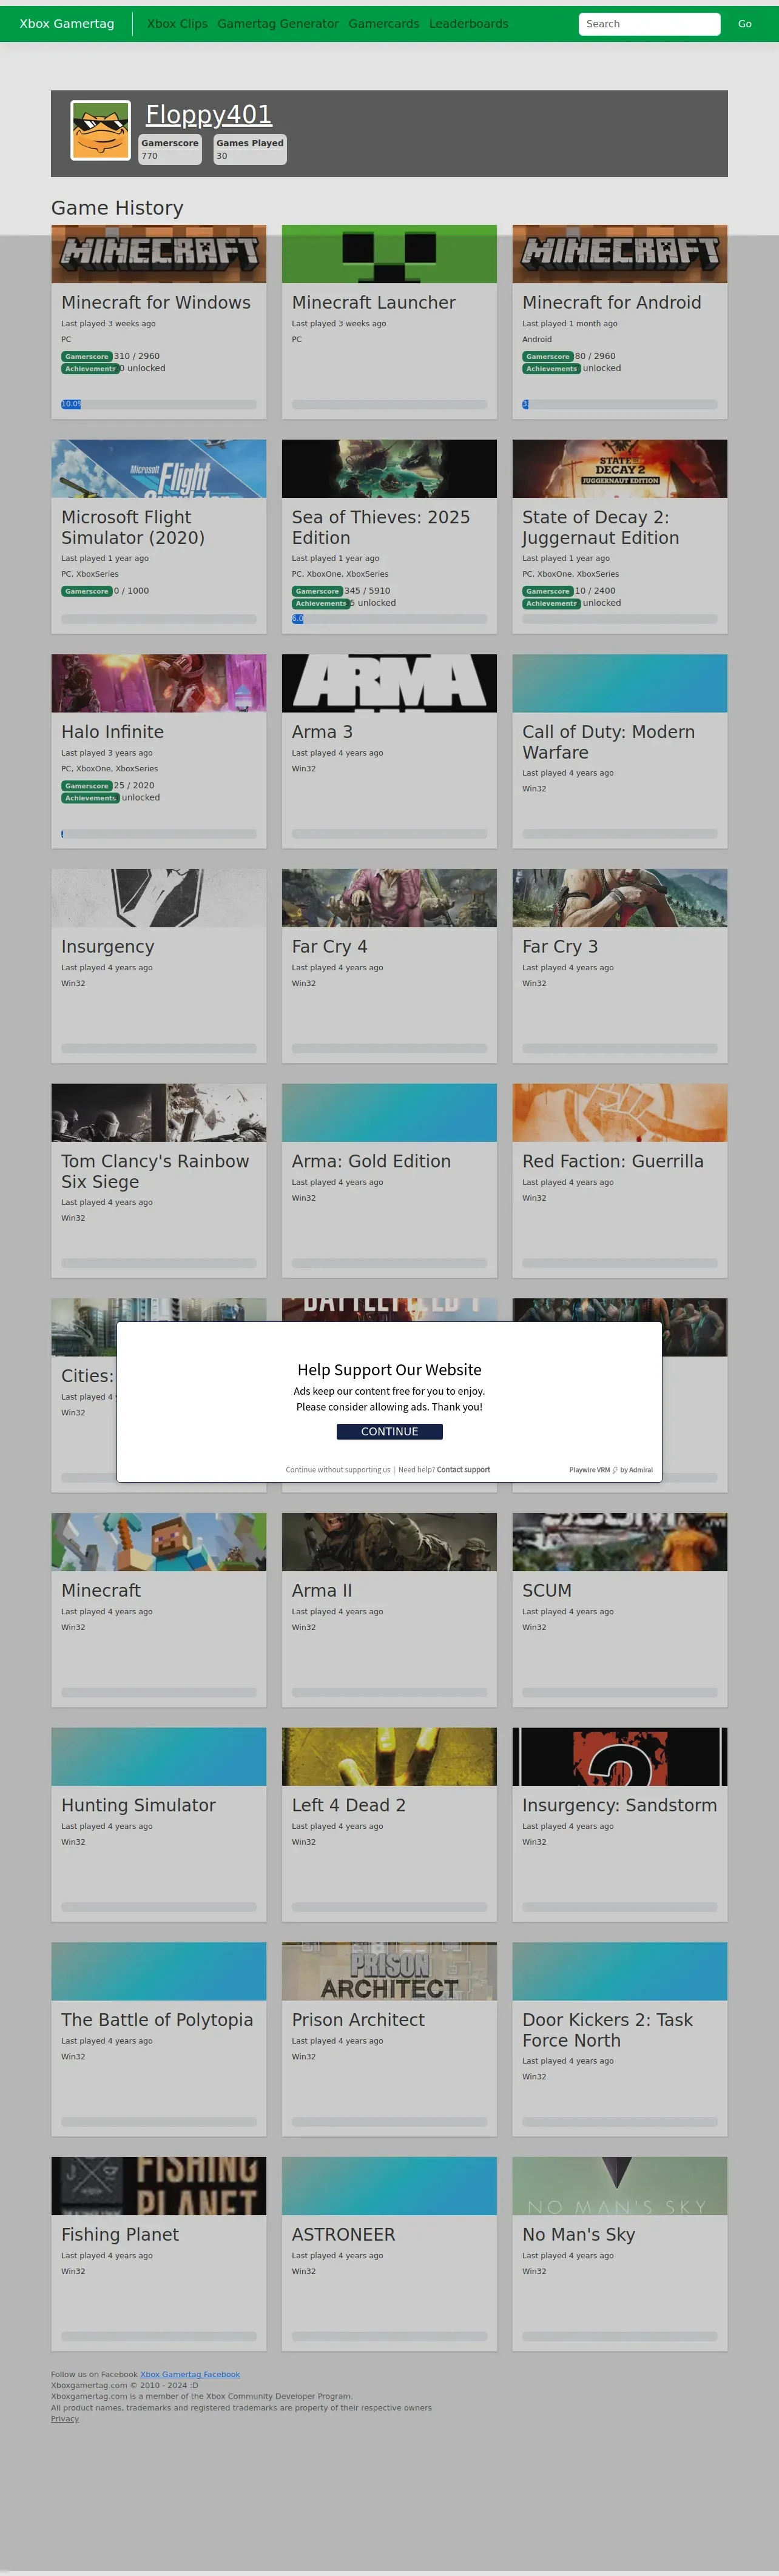Open Minecraft for Windows banner image
Viewport: 779px width, 2576px height.
pyautogui.click(x=159, y=254)
